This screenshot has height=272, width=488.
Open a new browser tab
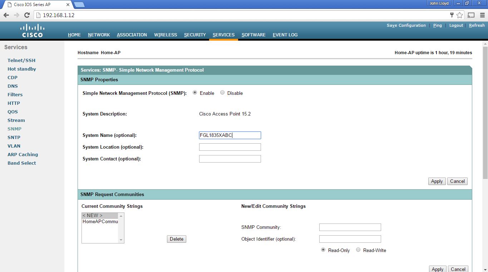click(79, 4)
